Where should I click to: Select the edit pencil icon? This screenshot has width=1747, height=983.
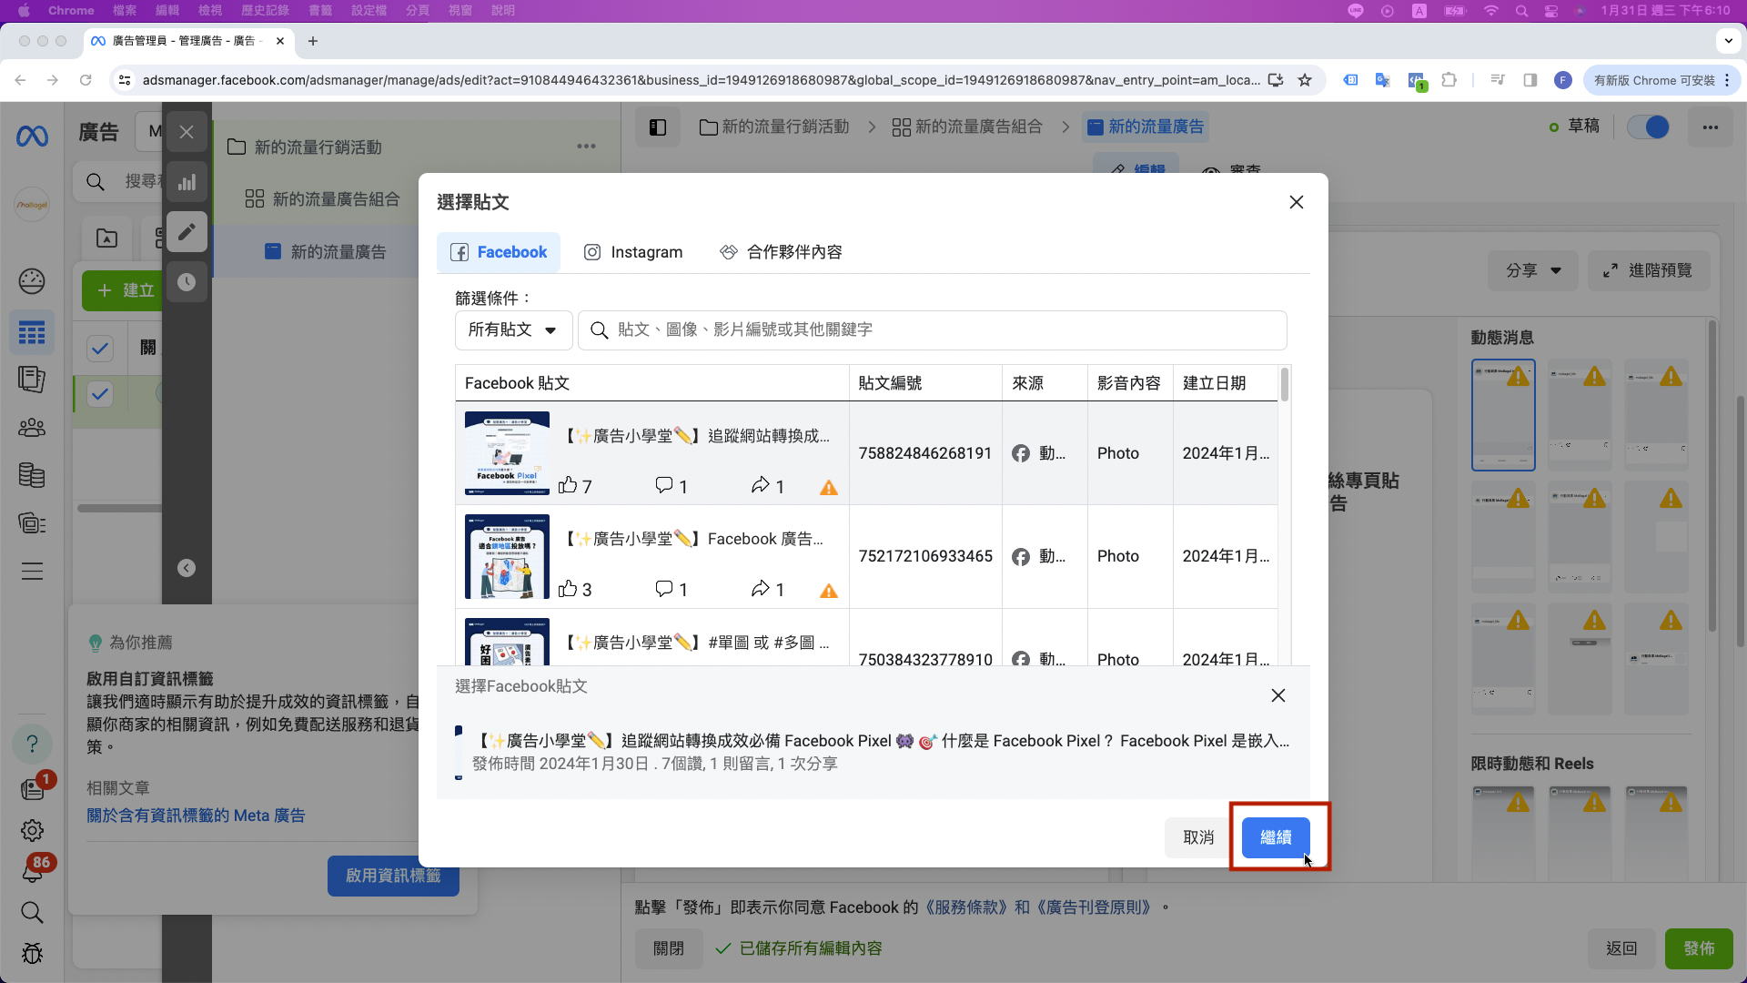point(187,232)
